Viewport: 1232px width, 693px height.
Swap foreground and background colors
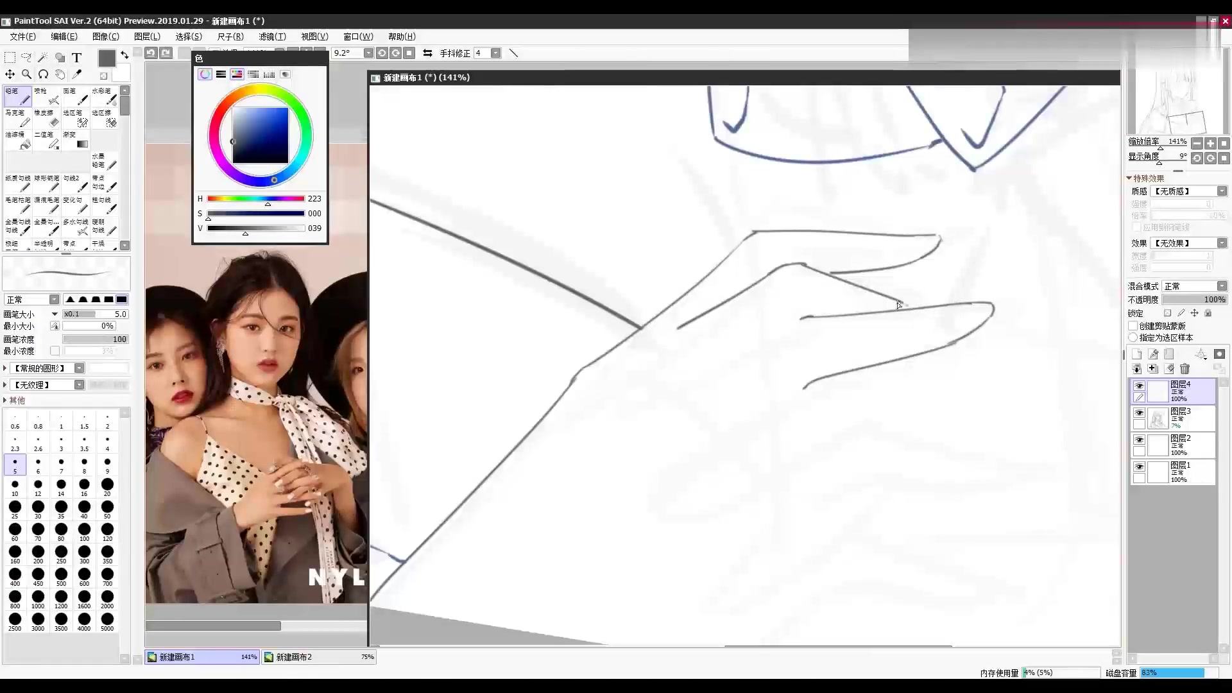pos(124,56)
